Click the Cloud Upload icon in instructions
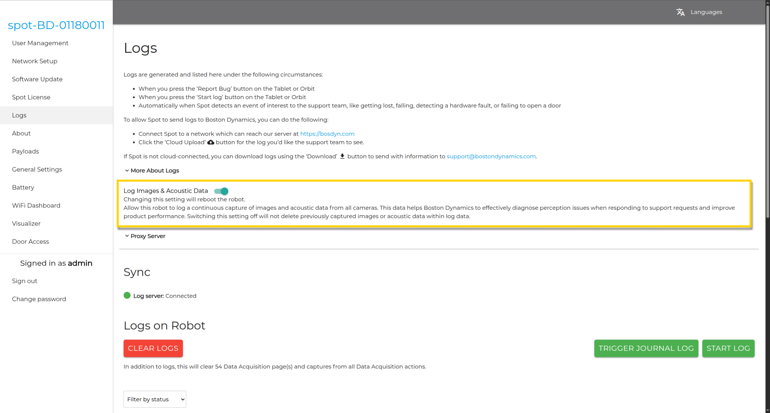Viewport: 770px width, 413px height. [211, 142]
